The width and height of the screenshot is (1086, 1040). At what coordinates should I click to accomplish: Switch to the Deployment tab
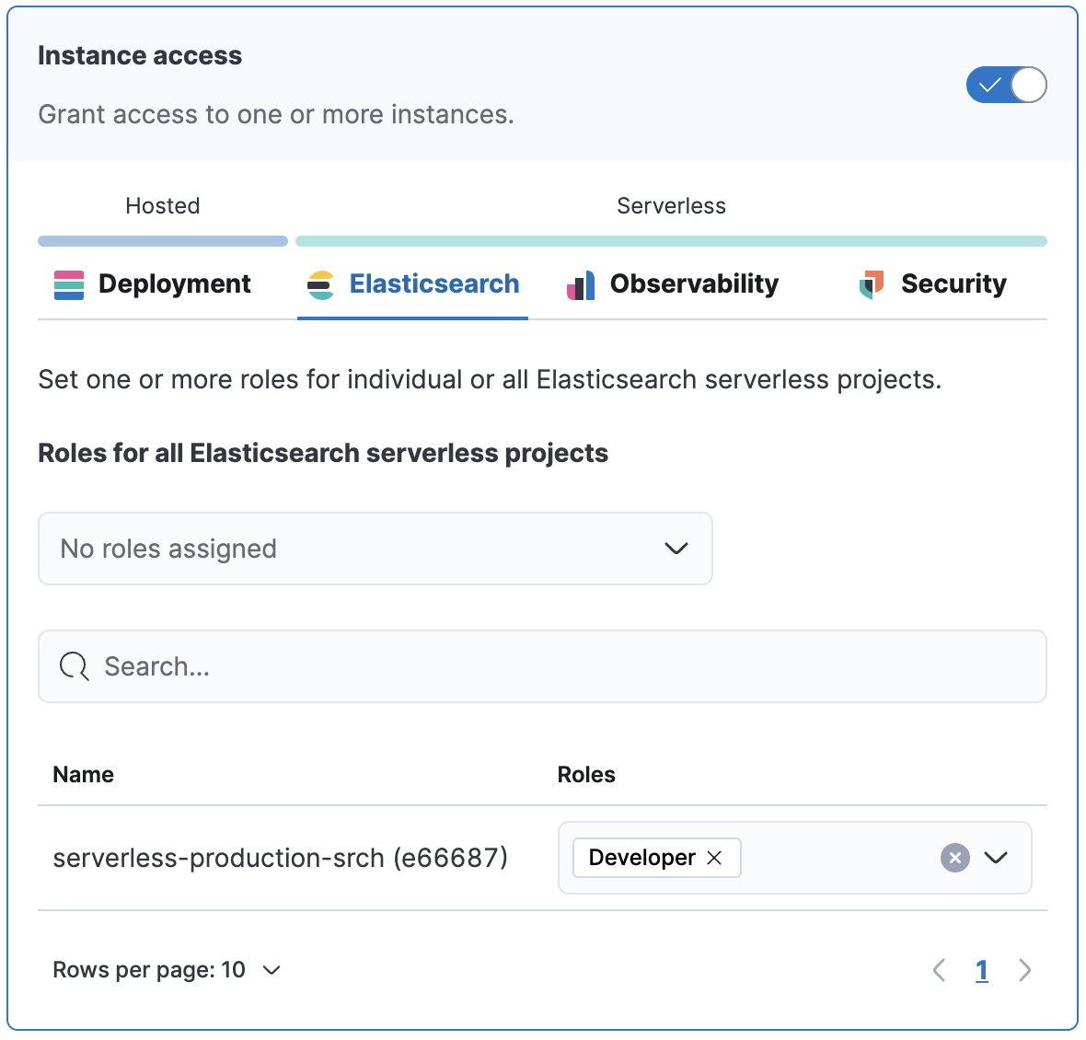pyautogui.click(x=174, y=284)
